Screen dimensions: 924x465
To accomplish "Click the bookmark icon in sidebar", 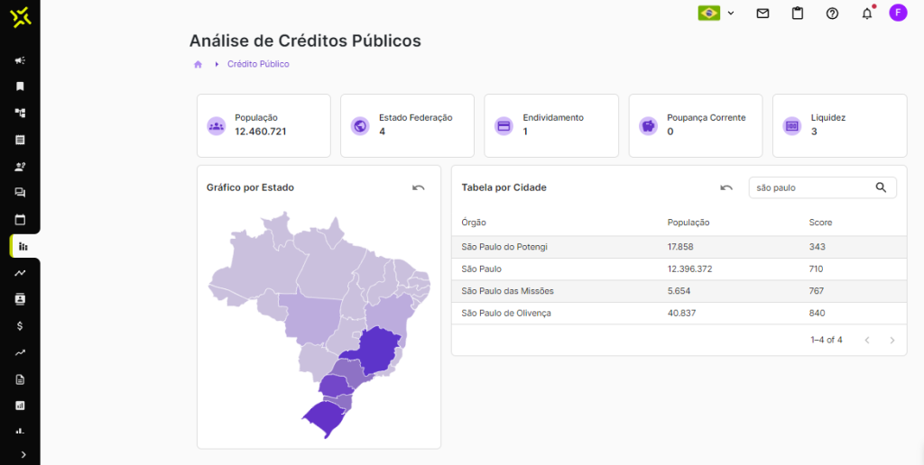I will point(20,87).
